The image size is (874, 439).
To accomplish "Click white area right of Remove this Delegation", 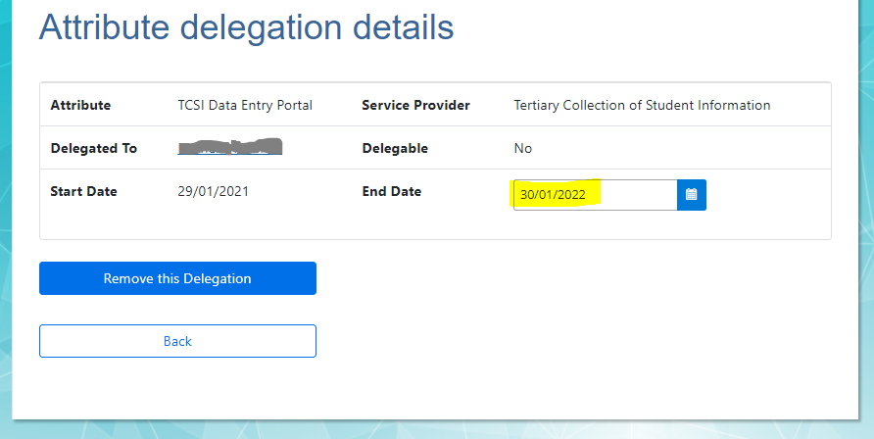I will (x=568, y=278).
